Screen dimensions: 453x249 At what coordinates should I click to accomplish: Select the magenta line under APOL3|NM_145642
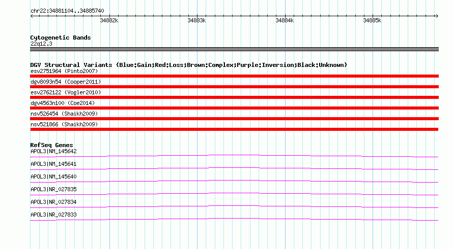pos(234,156)
